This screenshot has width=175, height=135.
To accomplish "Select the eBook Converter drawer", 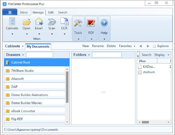I will tap(34, 111).
